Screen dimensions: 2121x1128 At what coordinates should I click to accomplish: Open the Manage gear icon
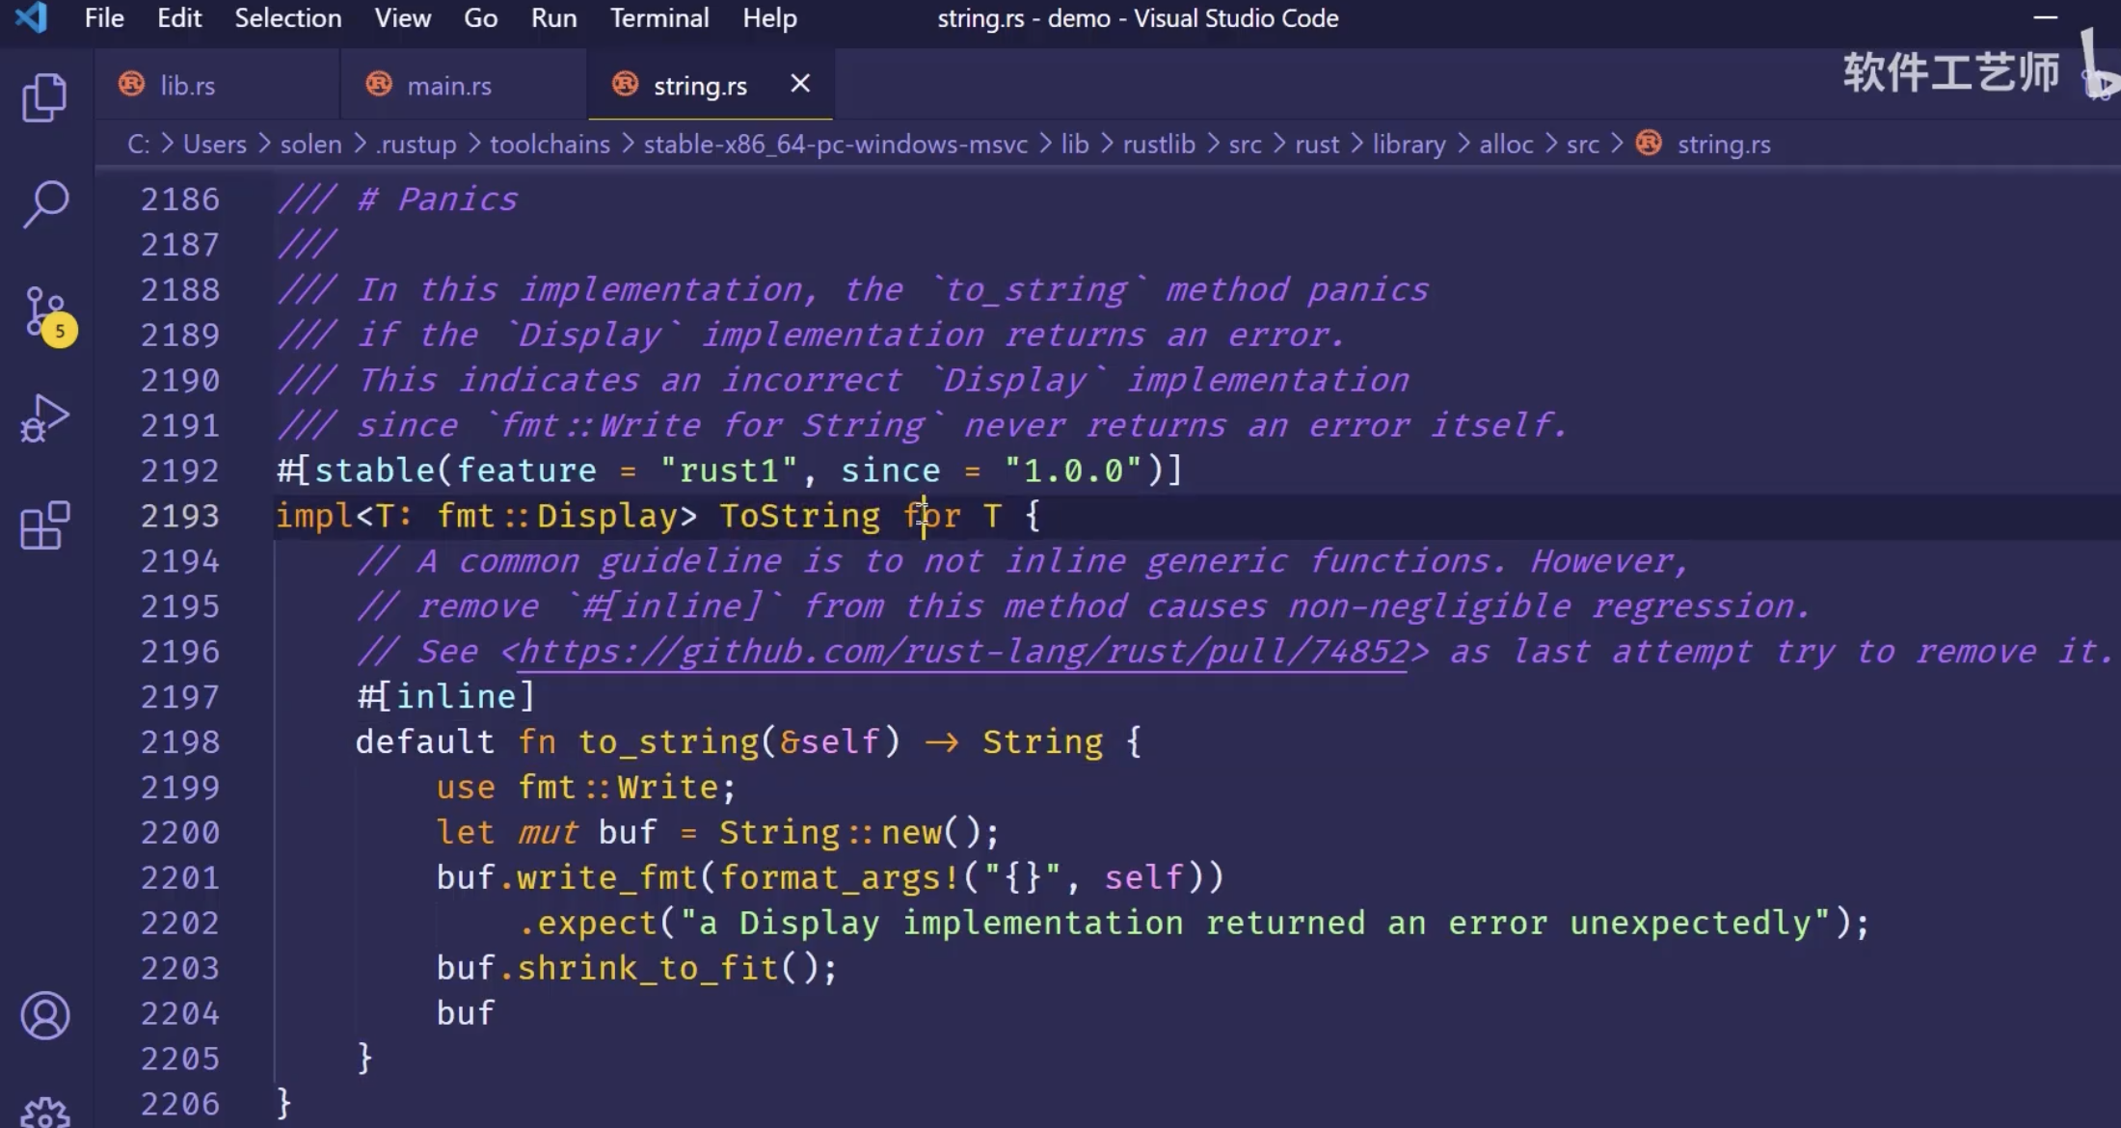click(44, 1112)
